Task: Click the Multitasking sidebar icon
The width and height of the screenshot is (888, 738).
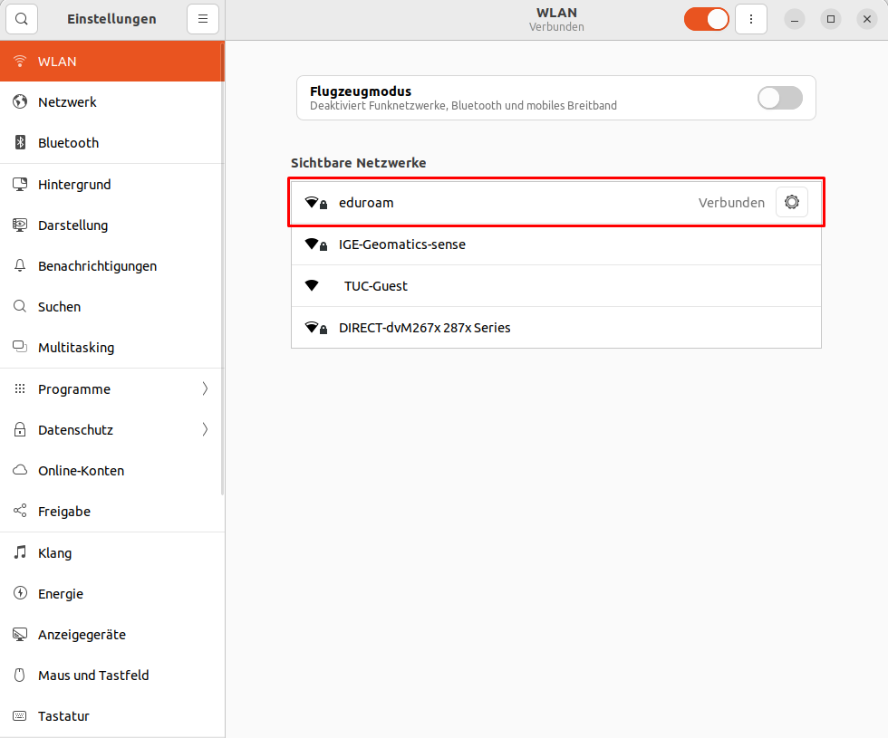Action: point(20,348)
